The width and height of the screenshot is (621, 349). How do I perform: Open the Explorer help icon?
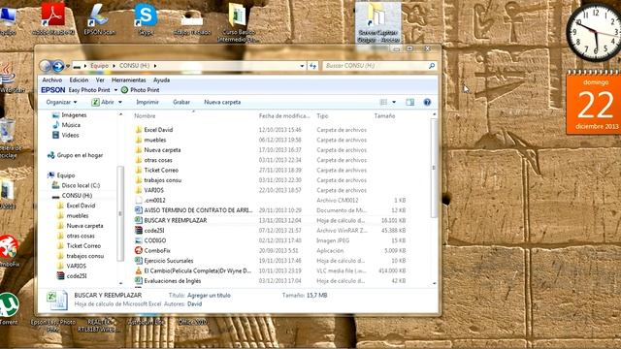pyautogui.click(x=427, y=102)
